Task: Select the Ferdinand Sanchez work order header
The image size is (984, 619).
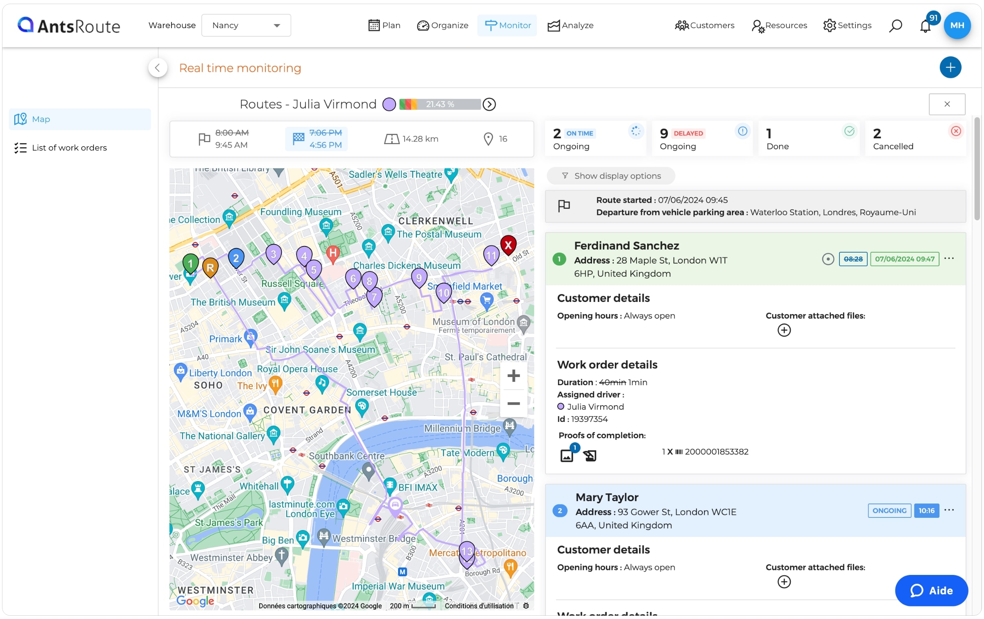Action: click(755, 259)
